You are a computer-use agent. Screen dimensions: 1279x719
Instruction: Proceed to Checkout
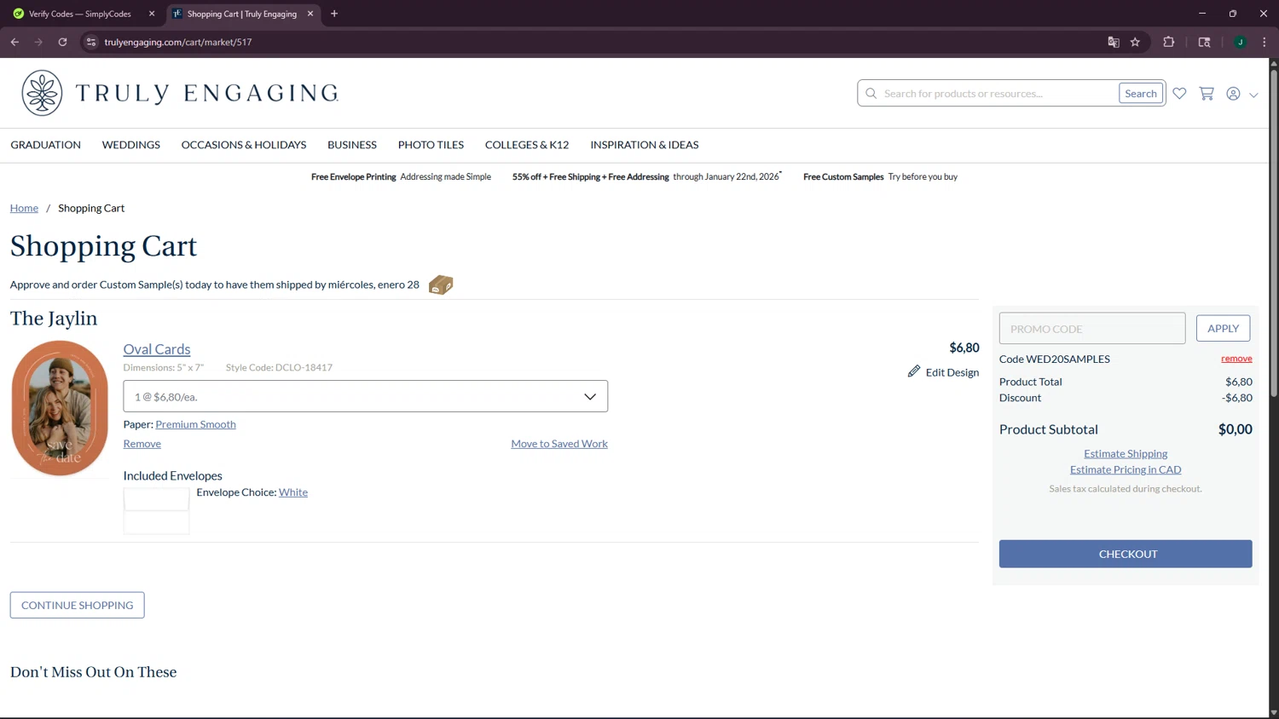pos(1126,554)
